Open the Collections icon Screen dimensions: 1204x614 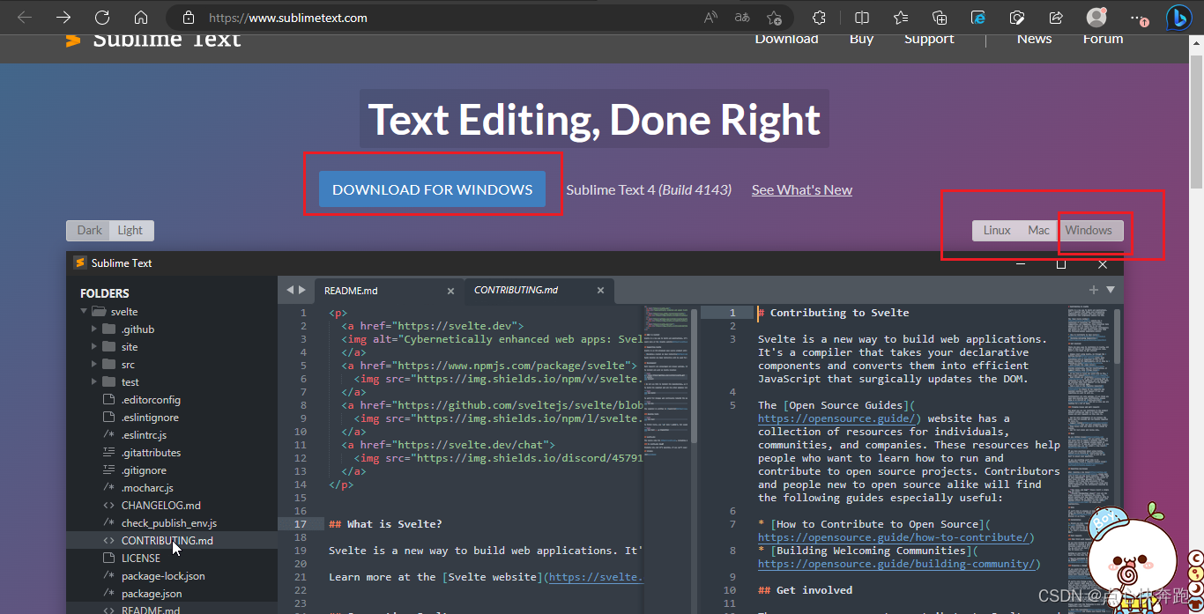(x=940, y=18)
